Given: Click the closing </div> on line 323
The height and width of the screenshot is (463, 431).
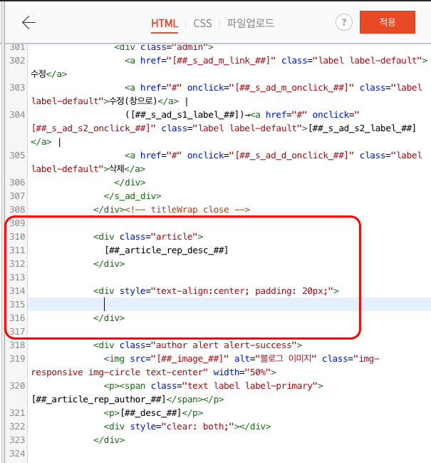Looking at the screenshot, I should click(109, 440).
